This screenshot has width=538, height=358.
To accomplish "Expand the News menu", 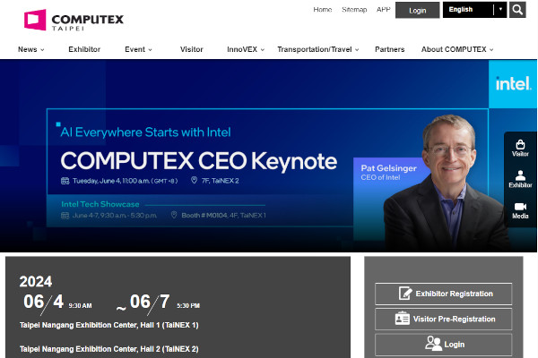I will [30, 49].
